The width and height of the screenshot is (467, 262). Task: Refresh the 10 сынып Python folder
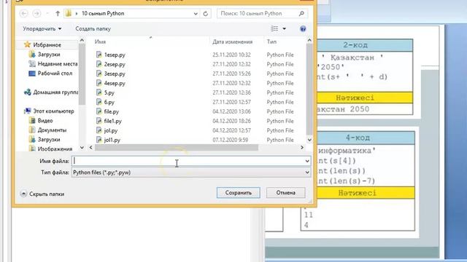[x=205, y=14]
